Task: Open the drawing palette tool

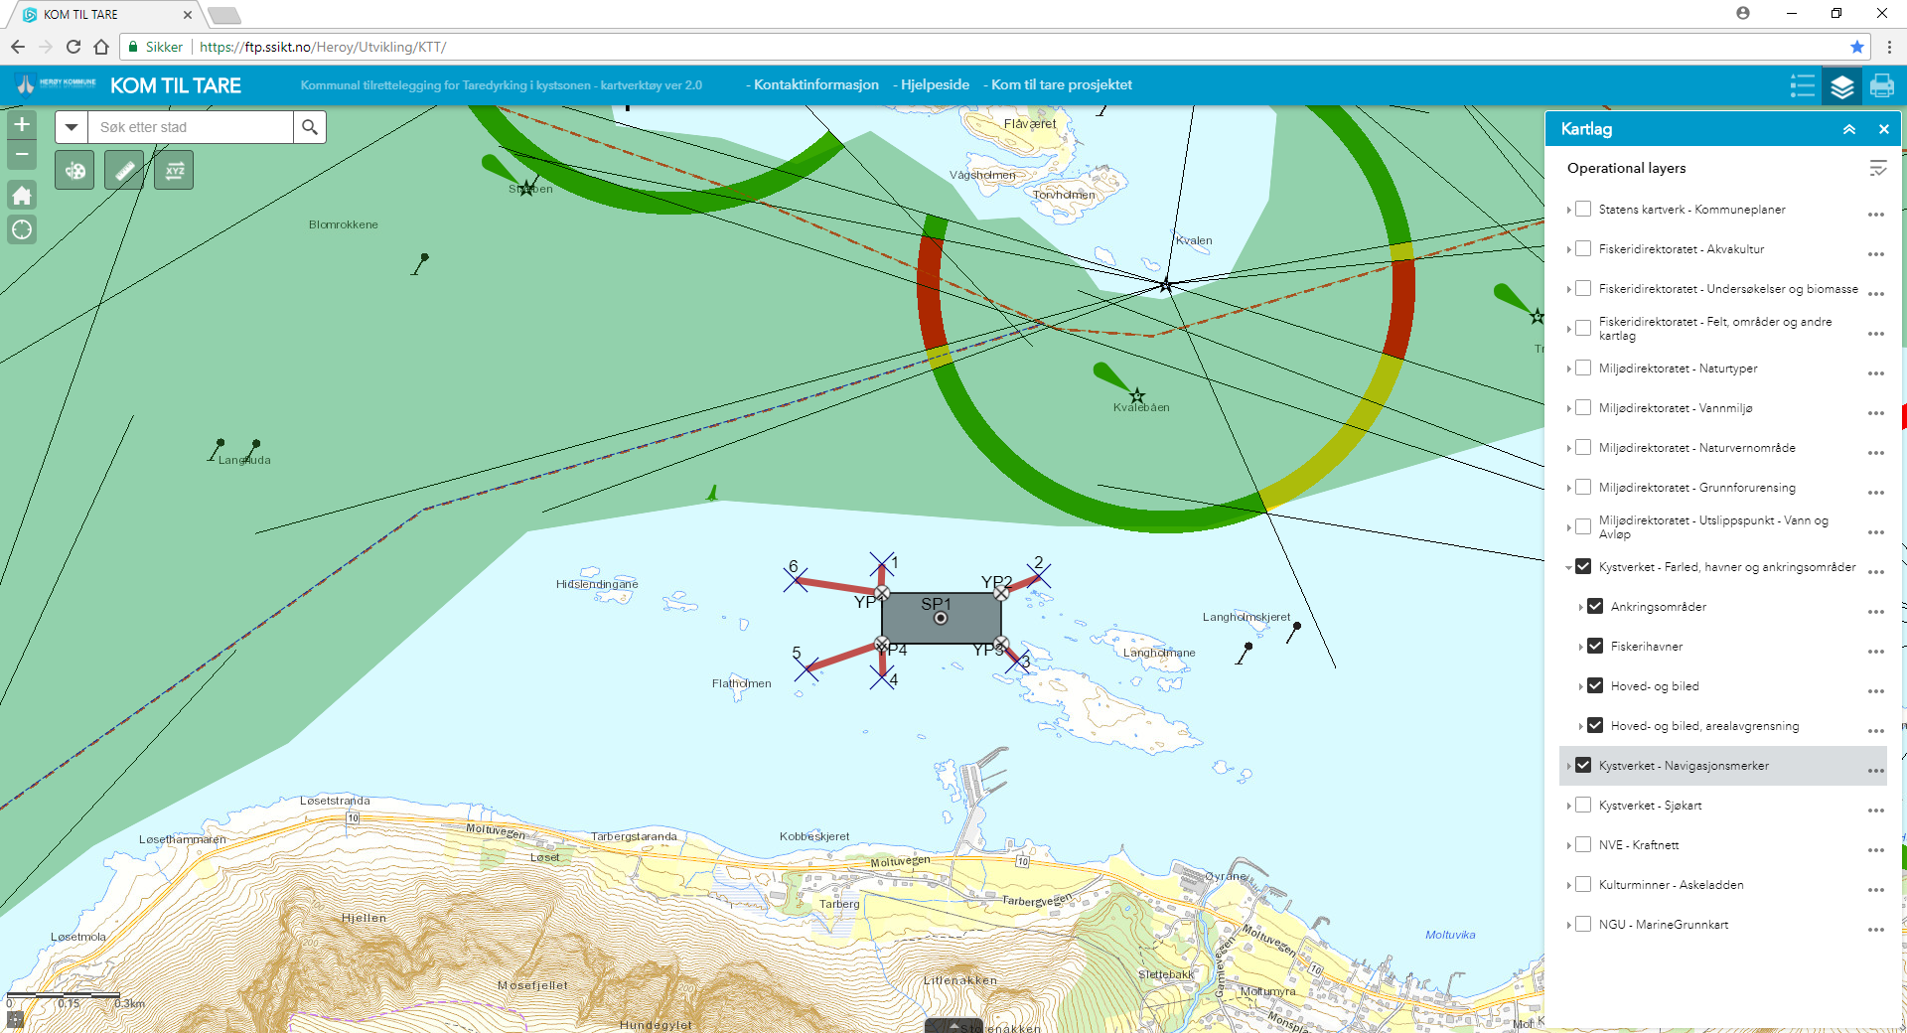Action: (x=74, y=171)
